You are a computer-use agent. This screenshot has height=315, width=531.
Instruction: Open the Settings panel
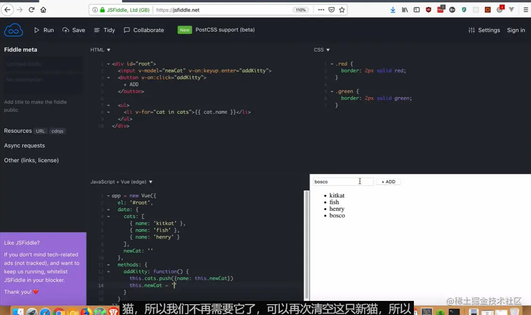click(484, 30)
